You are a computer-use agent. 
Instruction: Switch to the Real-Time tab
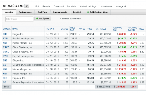pyautogui.click(x=43, y=12)
